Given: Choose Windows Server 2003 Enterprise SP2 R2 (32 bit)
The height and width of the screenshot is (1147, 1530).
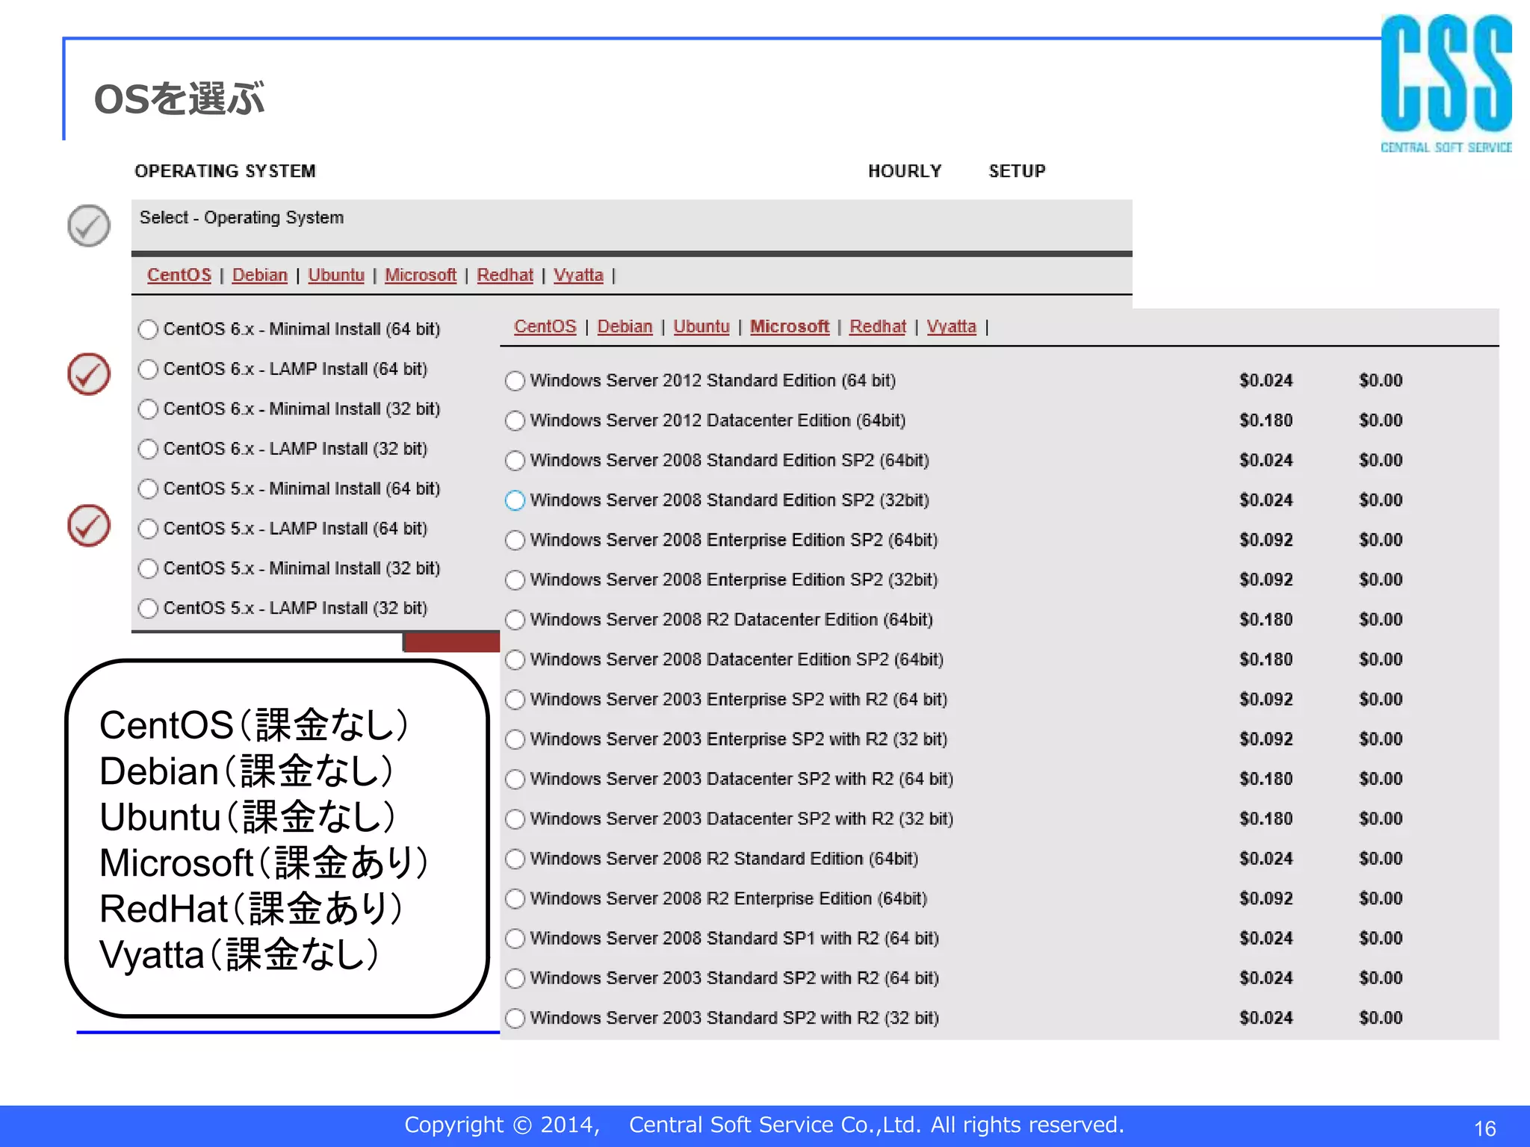Looking at the screenshot, I should 515,739.
